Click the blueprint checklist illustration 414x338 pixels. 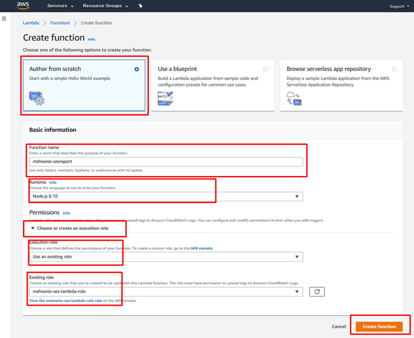[x=165, y=99]
